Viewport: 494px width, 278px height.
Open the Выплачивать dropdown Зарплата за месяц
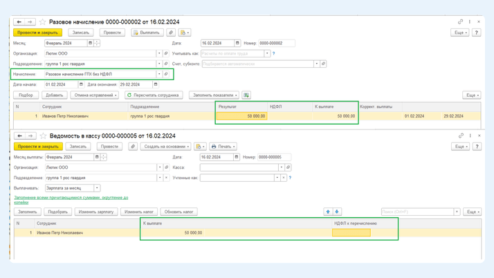pos(97,188)
